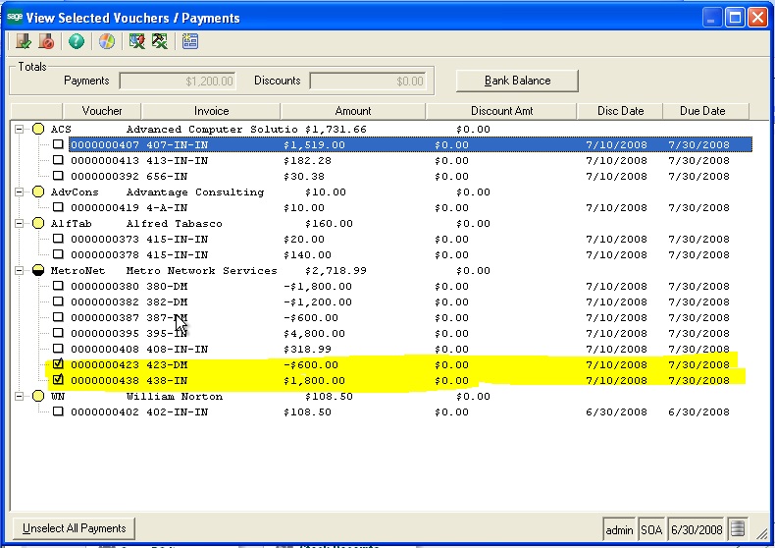The image size is (775, 548).
Task: Check the box for voucher 0000000380
Action: coord(58,286)
